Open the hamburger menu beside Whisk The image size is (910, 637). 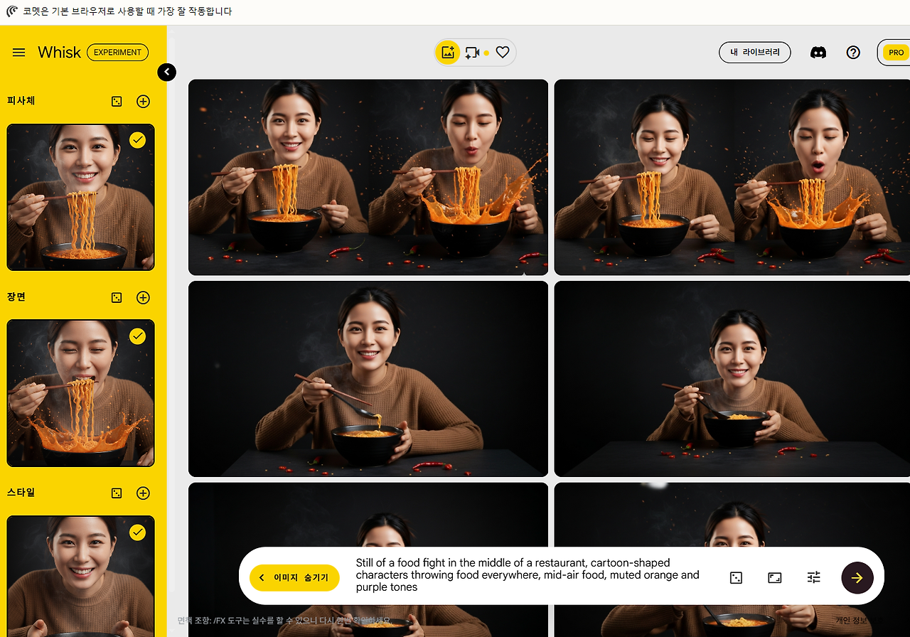pyautogui.click(x=19, y=53)
